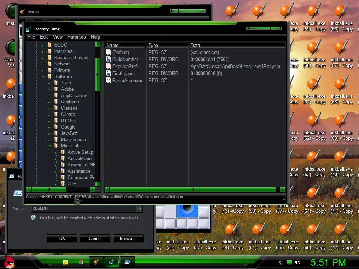
Task: Switch to InkBall from the taskbar
Action: point(96,262)
